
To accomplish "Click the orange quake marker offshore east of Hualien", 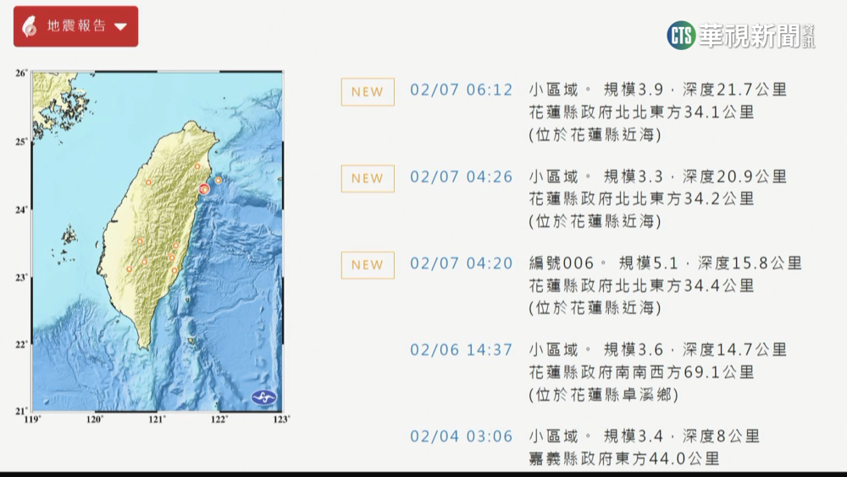I will 219,180.
